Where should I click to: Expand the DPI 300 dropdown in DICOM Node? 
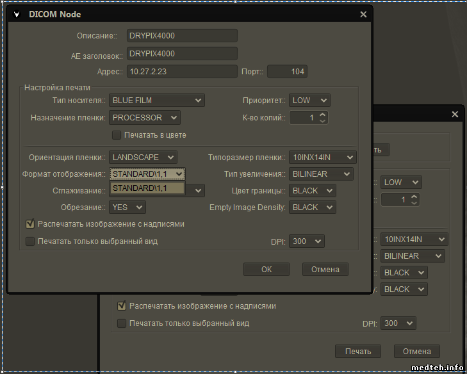click(307, 241)
